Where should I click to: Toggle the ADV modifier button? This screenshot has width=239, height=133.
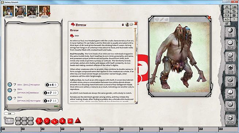pyautogui.click(x=18, y=119)
